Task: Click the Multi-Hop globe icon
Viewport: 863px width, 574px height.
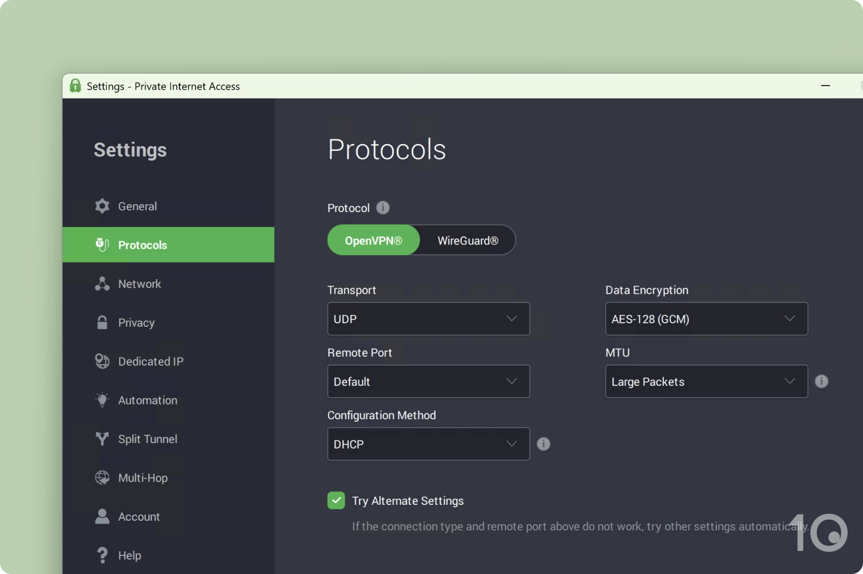Action: pos(102,478)
